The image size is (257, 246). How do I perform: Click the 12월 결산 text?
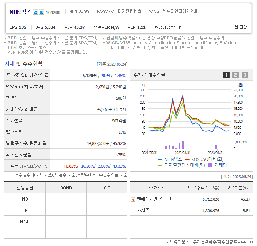[x=238, y=27]
